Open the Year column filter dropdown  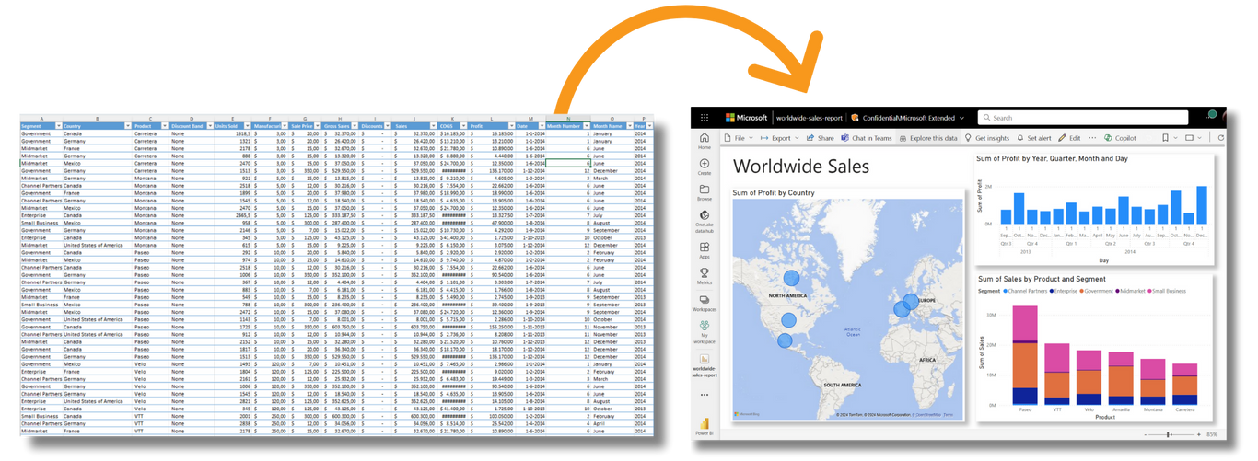tap(649, 126)
